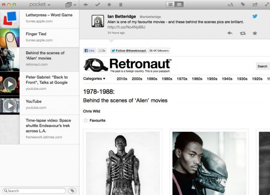The width and height of the screenshot is (270, 195).
Task: Open the content type filter dropdown
Action: (x=70, y=5)
